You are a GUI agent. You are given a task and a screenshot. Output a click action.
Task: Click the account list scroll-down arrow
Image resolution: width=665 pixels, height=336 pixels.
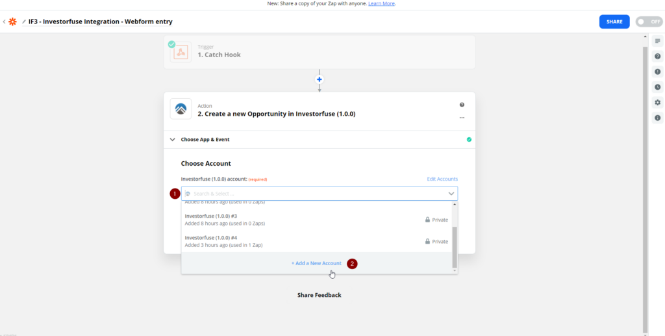(x=455, y=270)
